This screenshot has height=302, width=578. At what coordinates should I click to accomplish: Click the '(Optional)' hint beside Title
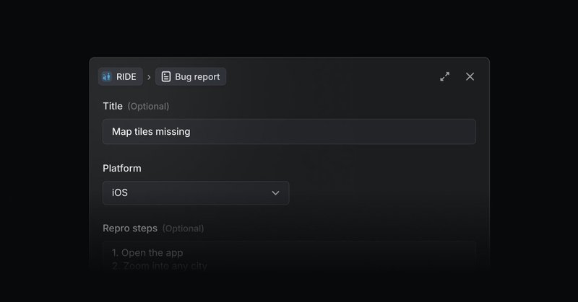[x=148, y=106]
